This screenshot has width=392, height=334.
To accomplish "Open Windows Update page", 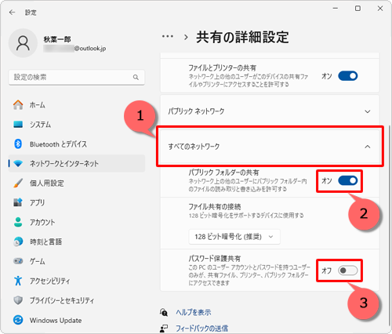I will (x=77, y=320).
